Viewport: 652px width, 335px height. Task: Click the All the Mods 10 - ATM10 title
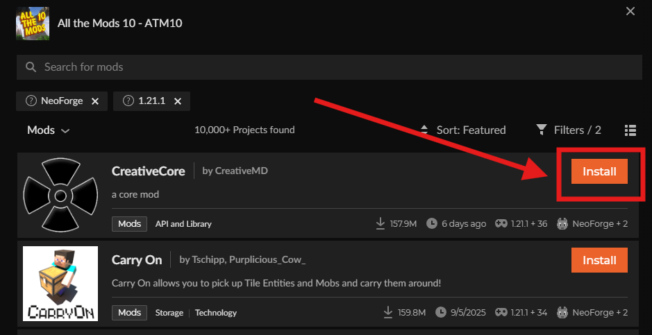coord(119,24)
